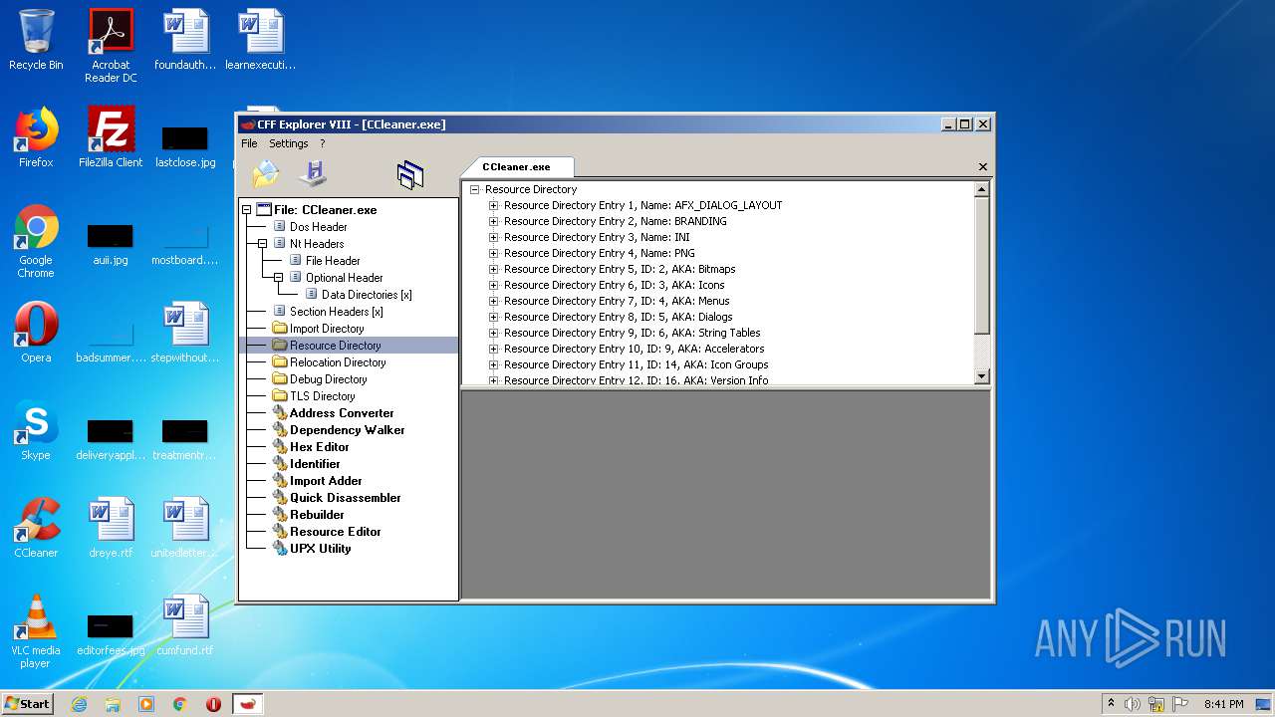Expand Resource Directory Entry 8 Dialogs

(x=493, y=317)
